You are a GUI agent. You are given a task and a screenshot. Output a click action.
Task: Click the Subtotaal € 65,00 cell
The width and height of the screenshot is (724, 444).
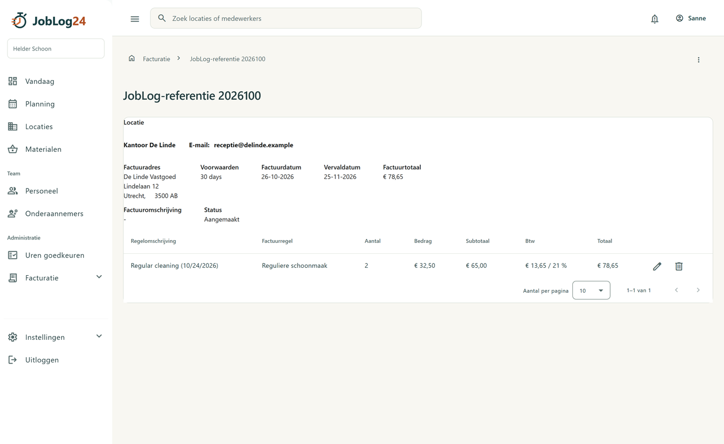coord(476,266)
